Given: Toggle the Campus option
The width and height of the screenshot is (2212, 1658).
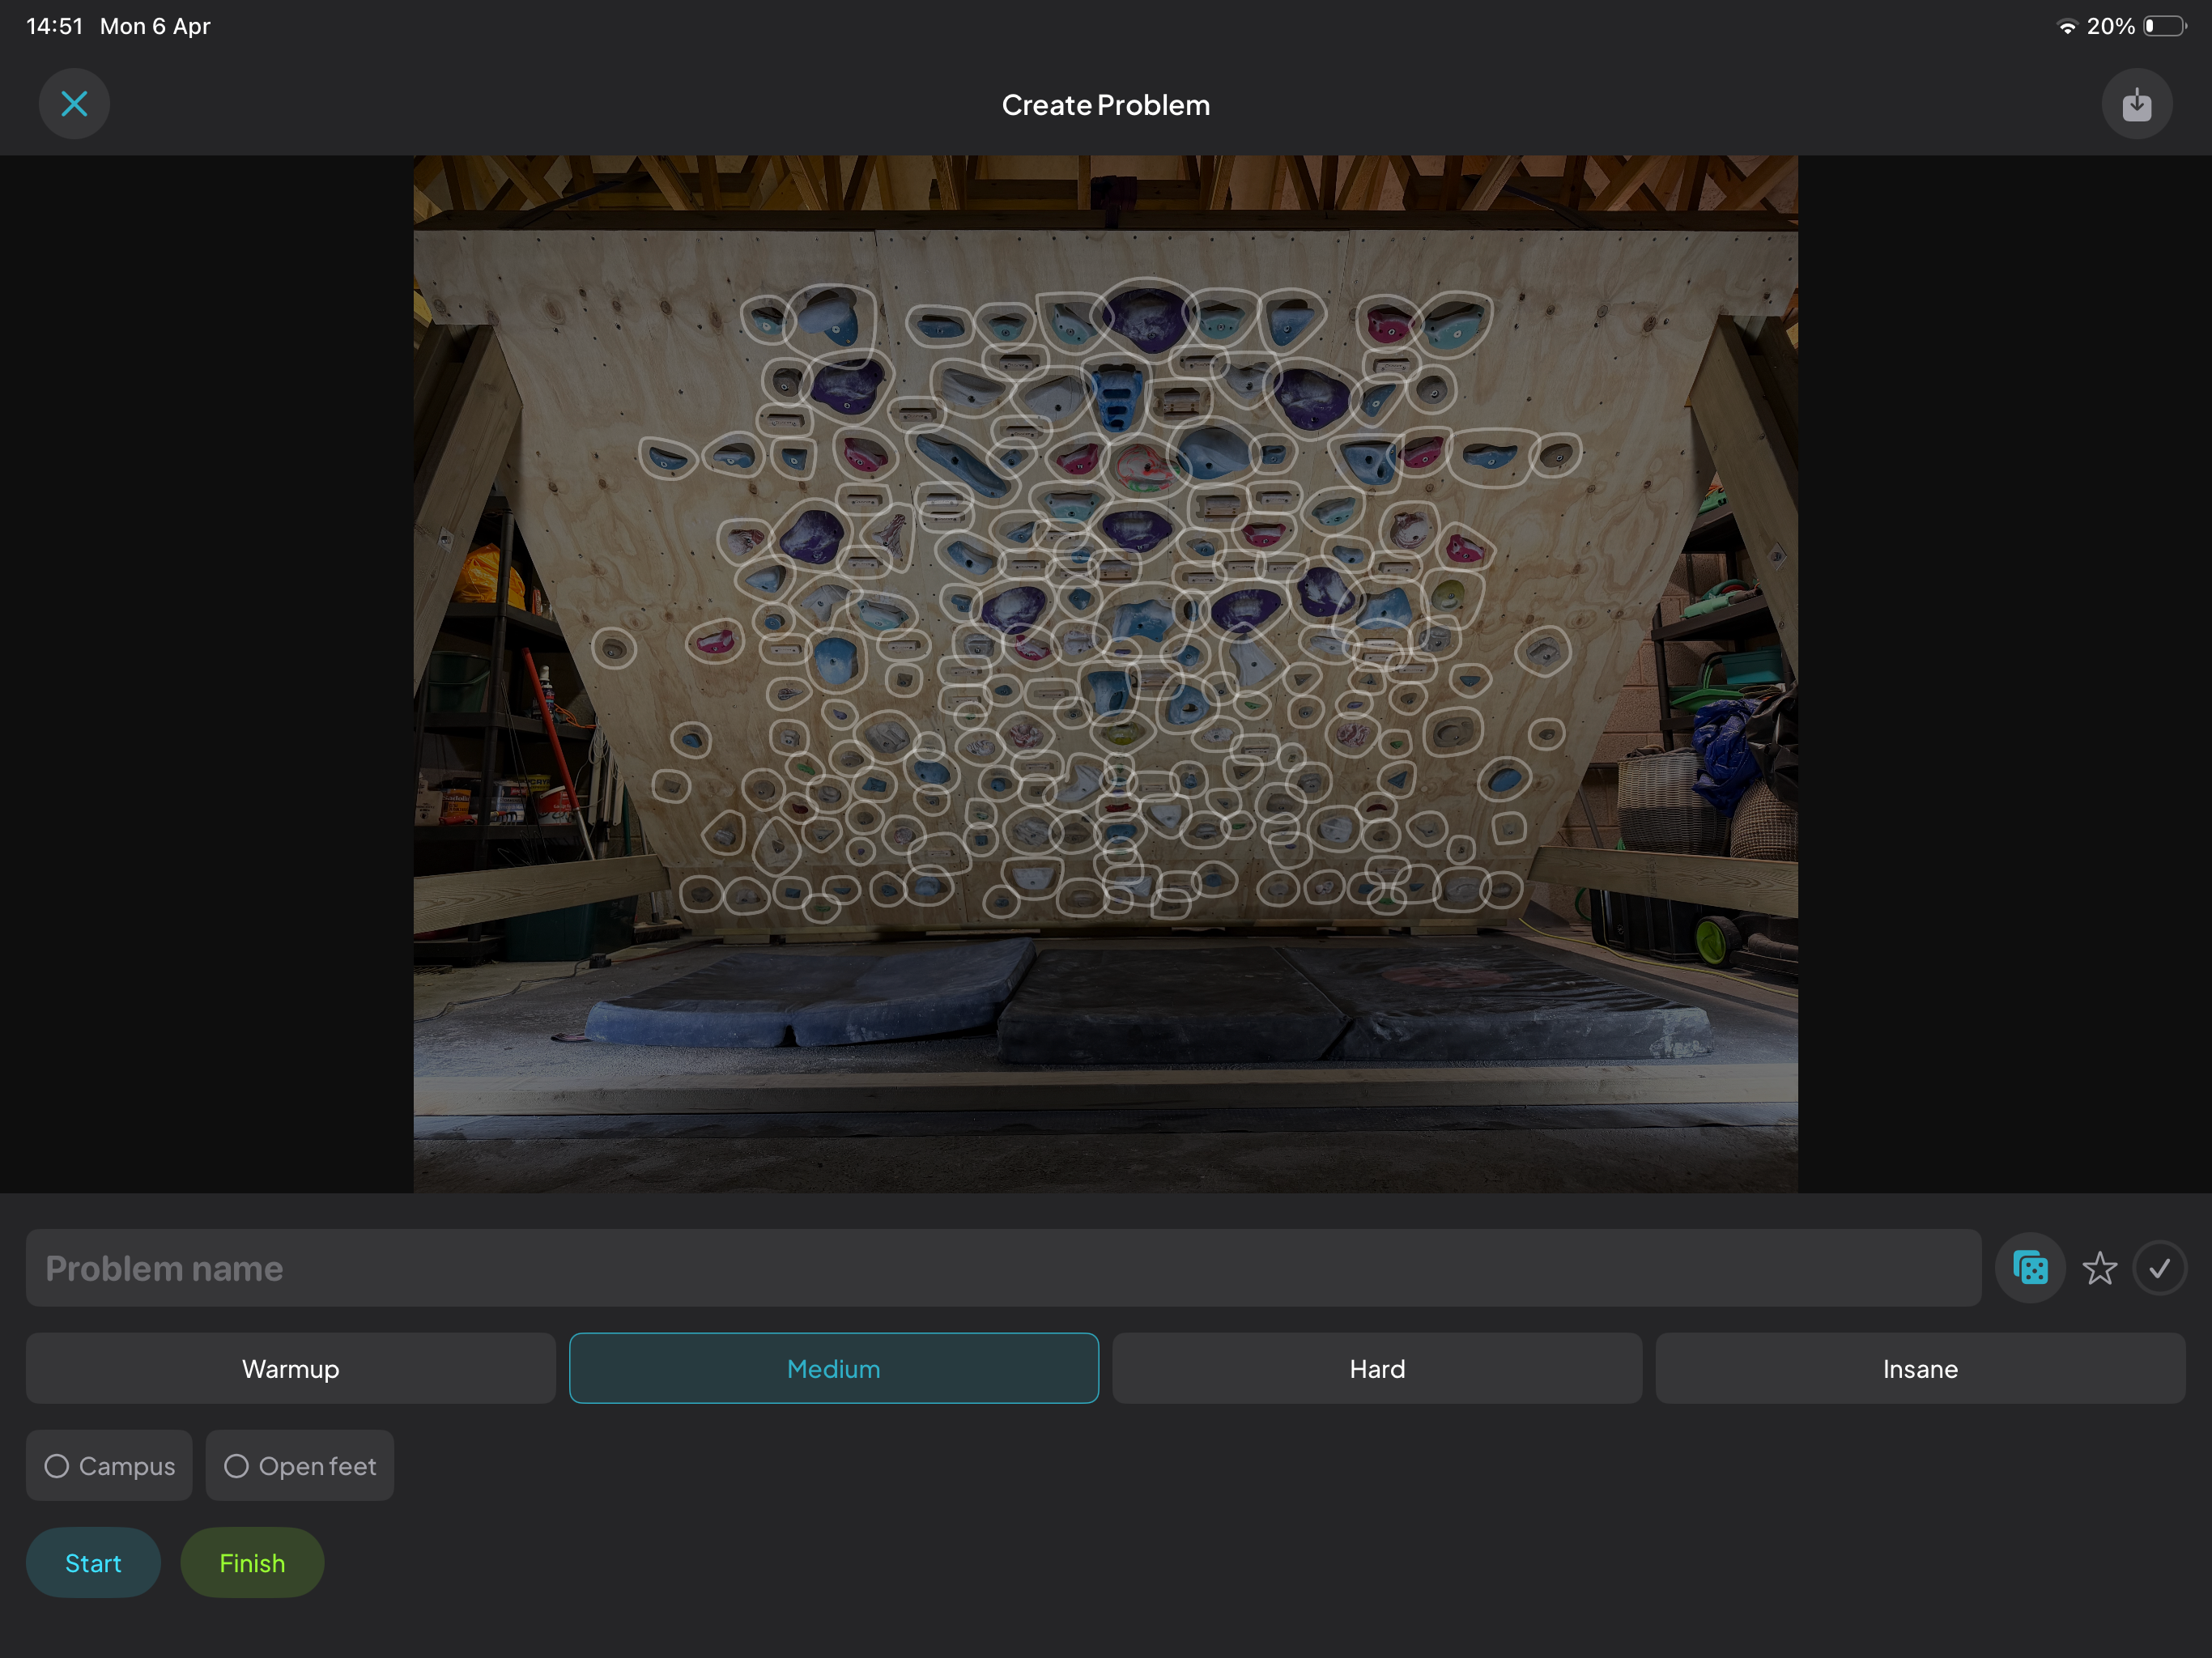Looking at the screenshot, I should pyautogui.click(x=109, y=1465).
